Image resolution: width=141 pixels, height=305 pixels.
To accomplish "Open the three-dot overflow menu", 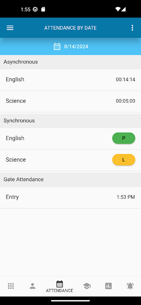I will tap(133, 28).
